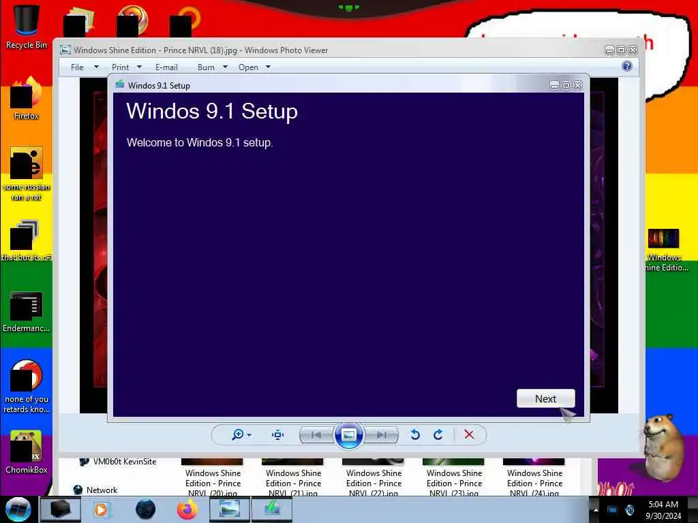Open the File menu in Photo Viewer

[x=77, y=67]
